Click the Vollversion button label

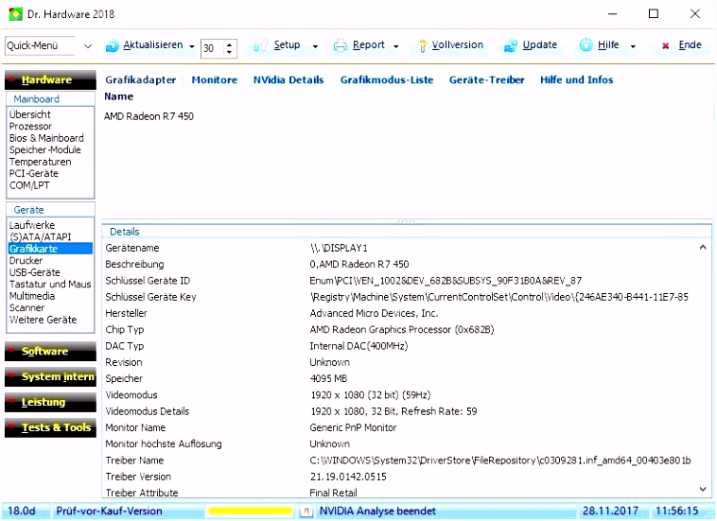[457, 44]
